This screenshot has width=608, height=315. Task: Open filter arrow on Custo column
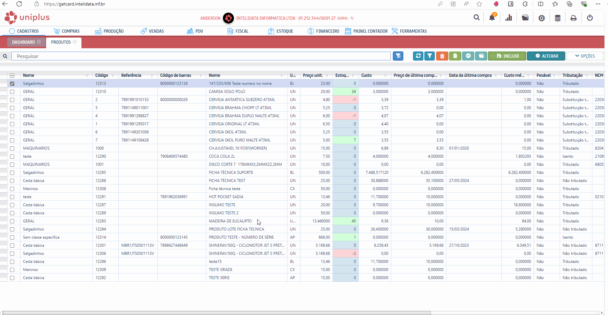tap(385, 75)
